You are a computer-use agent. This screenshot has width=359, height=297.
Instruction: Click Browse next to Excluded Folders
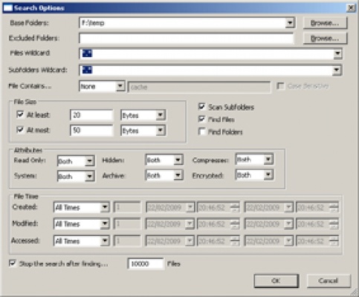pyautogui.click(x=325, y=39)
